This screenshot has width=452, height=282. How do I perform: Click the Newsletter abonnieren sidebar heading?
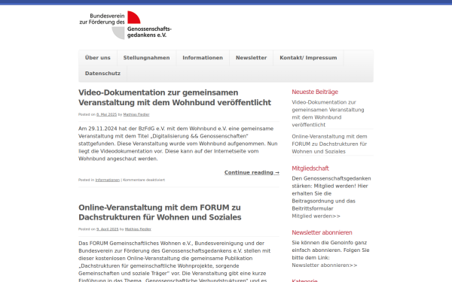click(x=322, y=232)
